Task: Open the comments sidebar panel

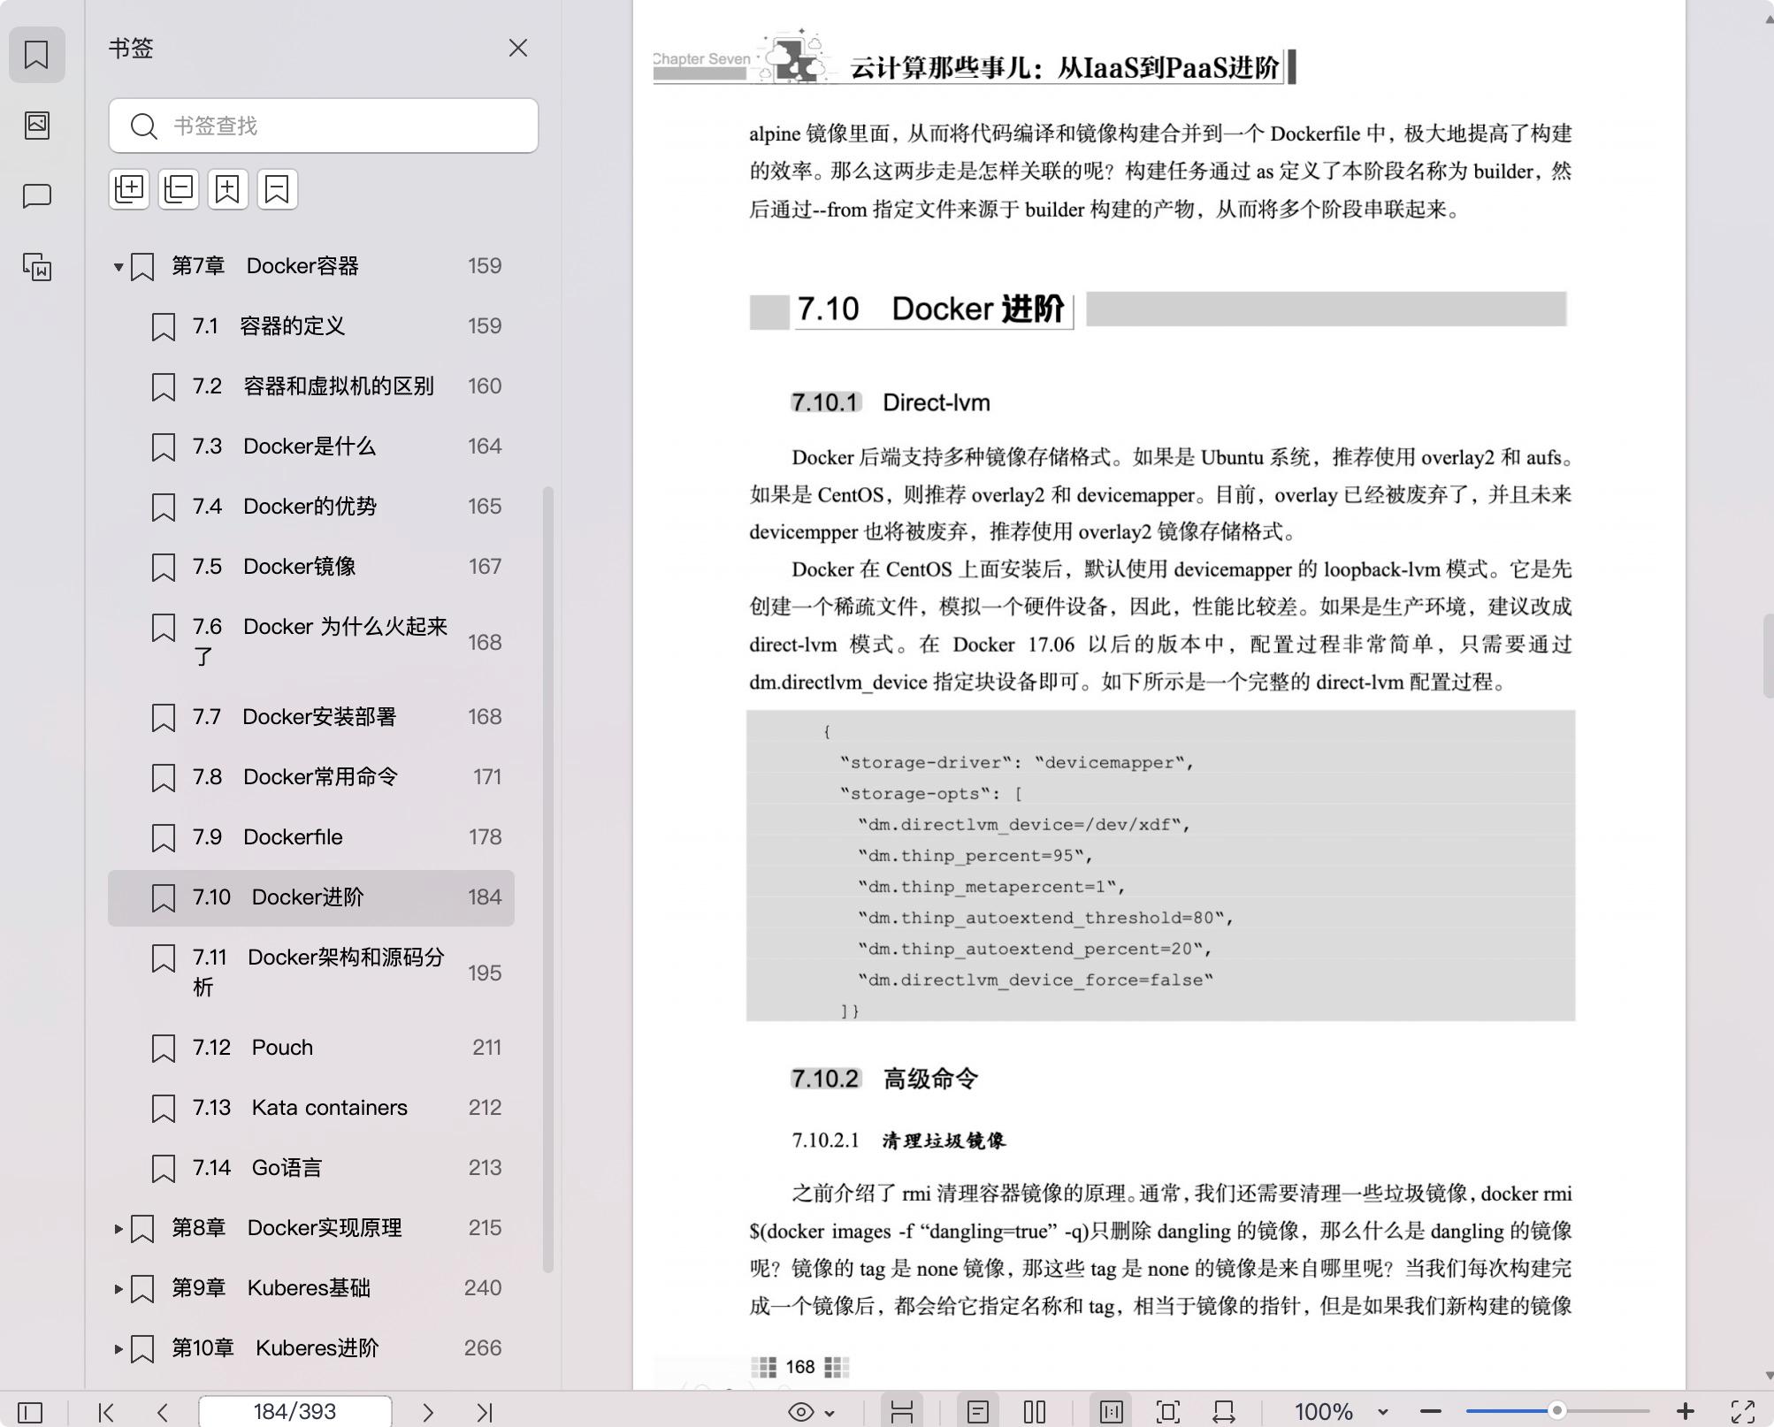Action: [36, 195]
